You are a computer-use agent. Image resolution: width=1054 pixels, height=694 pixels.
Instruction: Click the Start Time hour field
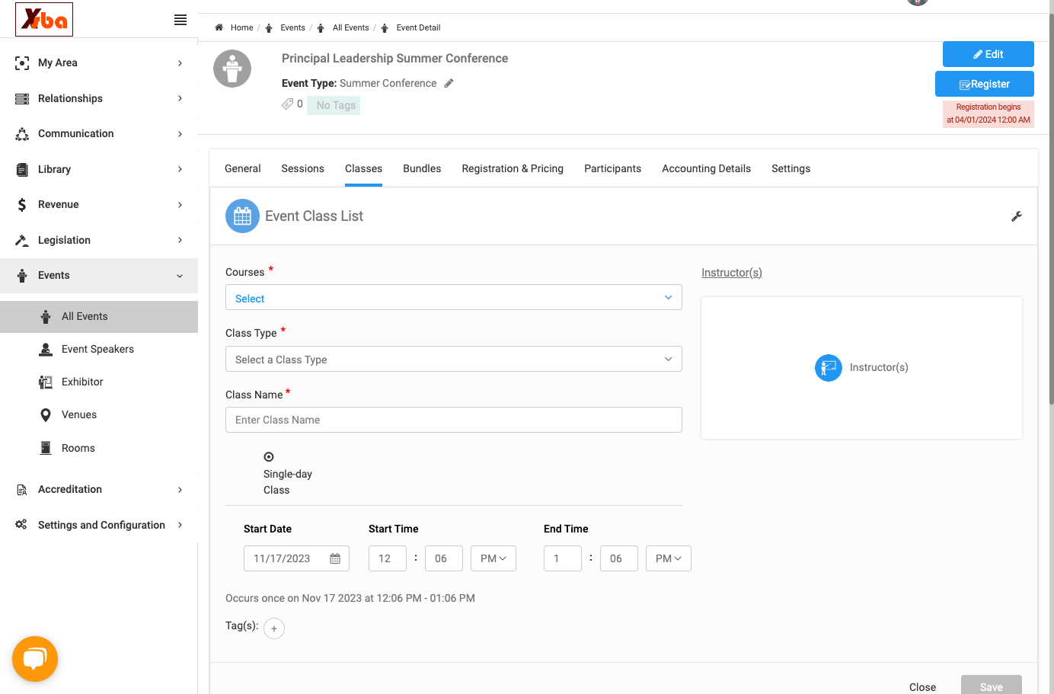388,558
